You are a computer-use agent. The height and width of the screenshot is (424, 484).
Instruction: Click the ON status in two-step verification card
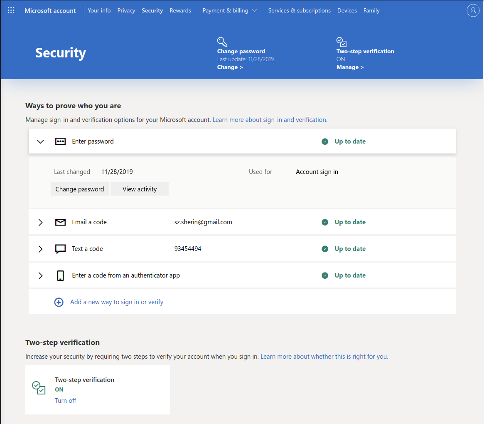[x=59, y=389]
